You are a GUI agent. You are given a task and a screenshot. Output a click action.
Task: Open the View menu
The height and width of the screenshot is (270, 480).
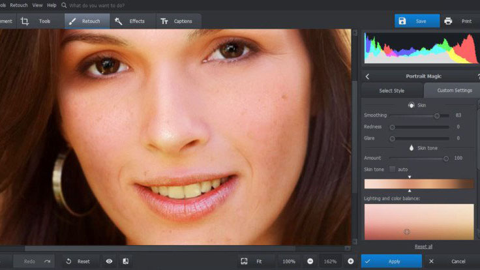pyautogui.click(x=38, y=5)
